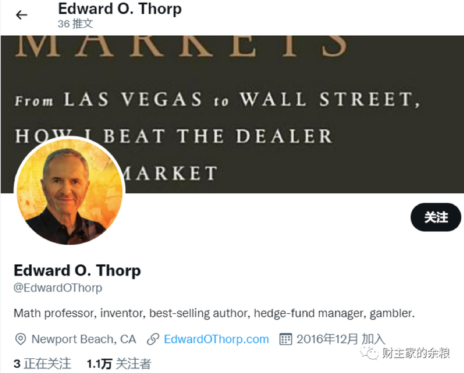This screenshot has height=373, width=464.
Task: Click the Newport Beach, CA location text
Action: [84, 339]
